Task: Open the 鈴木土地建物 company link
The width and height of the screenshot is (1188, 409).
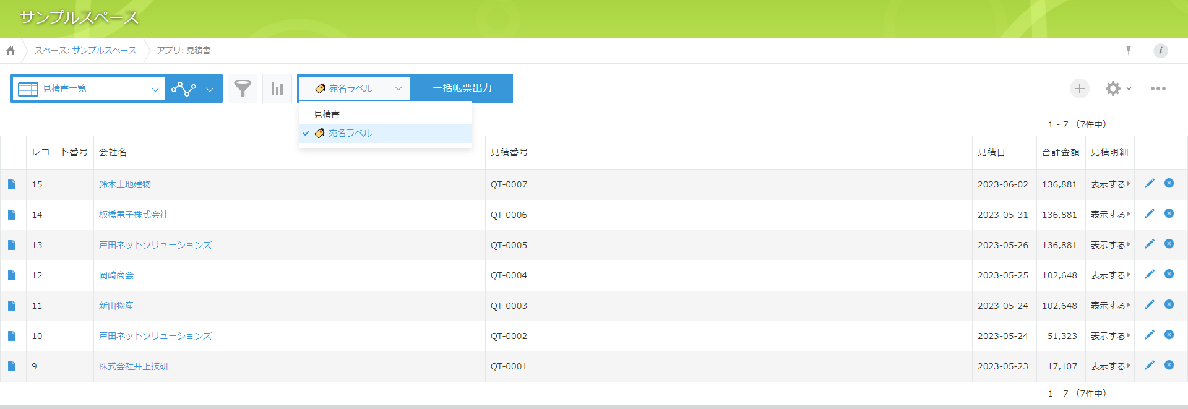Action: (x=125, y=184)
